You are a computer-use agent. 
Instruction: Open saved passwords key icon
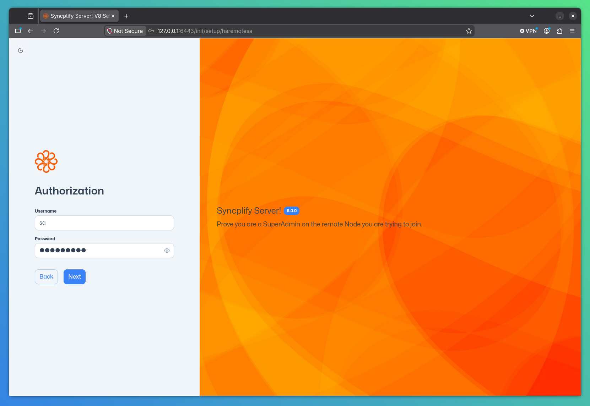(151, 31)
